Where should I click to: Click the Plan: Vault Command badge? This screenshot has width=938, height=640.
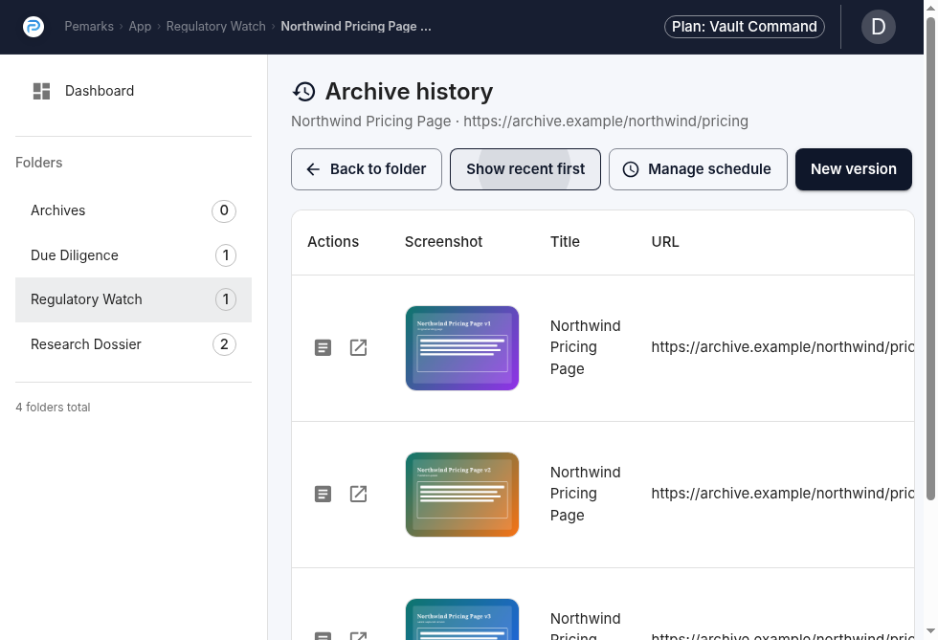point(745,27)
